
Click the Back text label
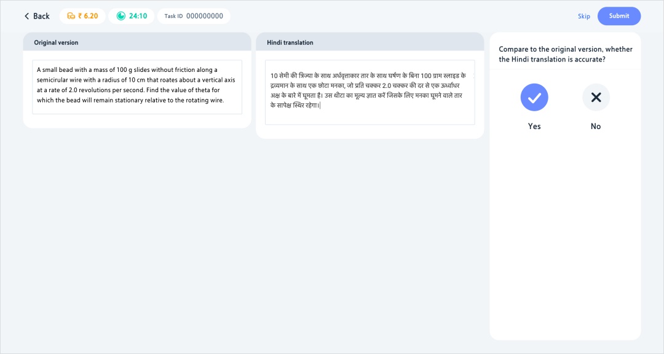click(41, 16)
